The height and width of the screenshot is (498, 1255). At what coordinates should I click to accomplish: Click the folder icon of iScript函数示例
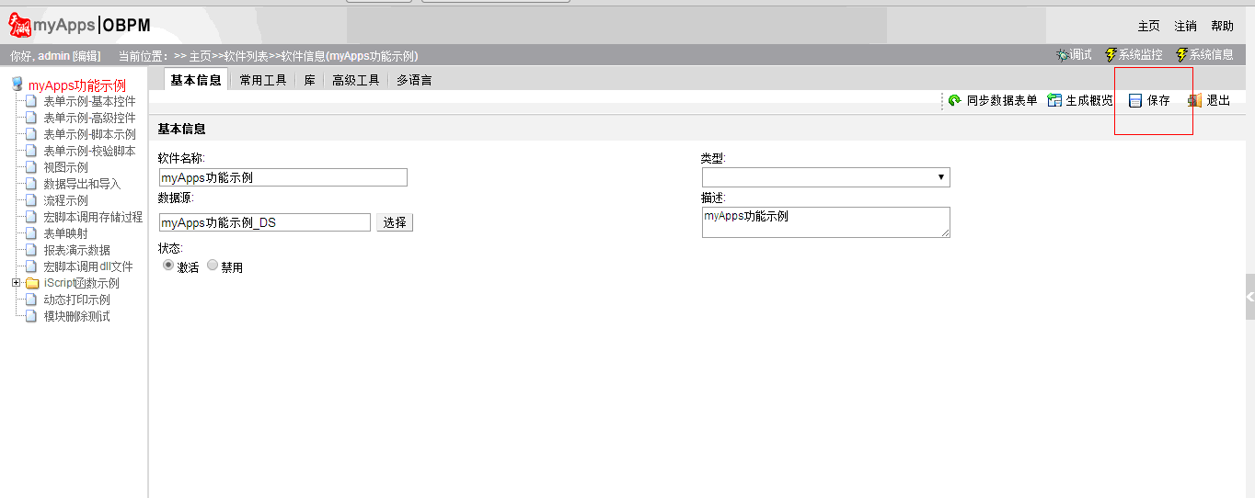coord(32,283)
